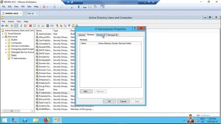221x124 pixels.
Task: Open PowerShell from the taskbar
Action: 25,120
